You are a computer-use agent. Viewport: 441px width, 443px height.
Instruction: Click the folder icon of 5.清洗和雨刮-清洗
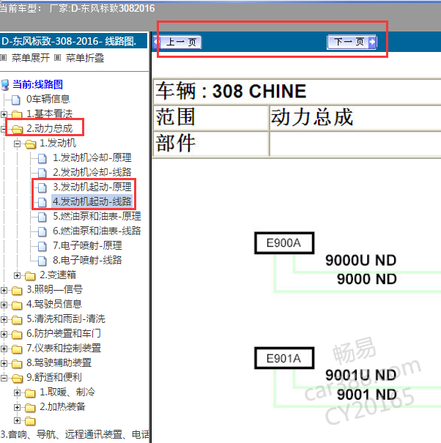coord(17,320)
